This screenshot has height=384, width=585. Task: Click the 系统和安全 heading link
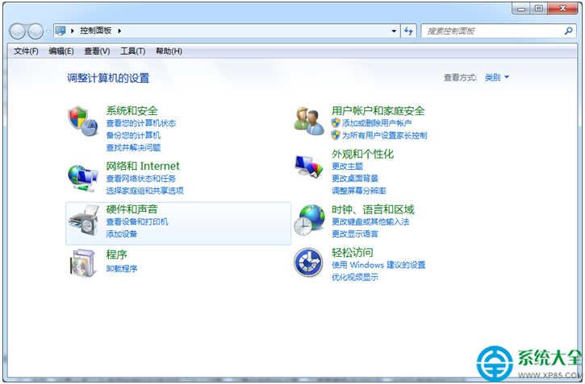point(132,110)
